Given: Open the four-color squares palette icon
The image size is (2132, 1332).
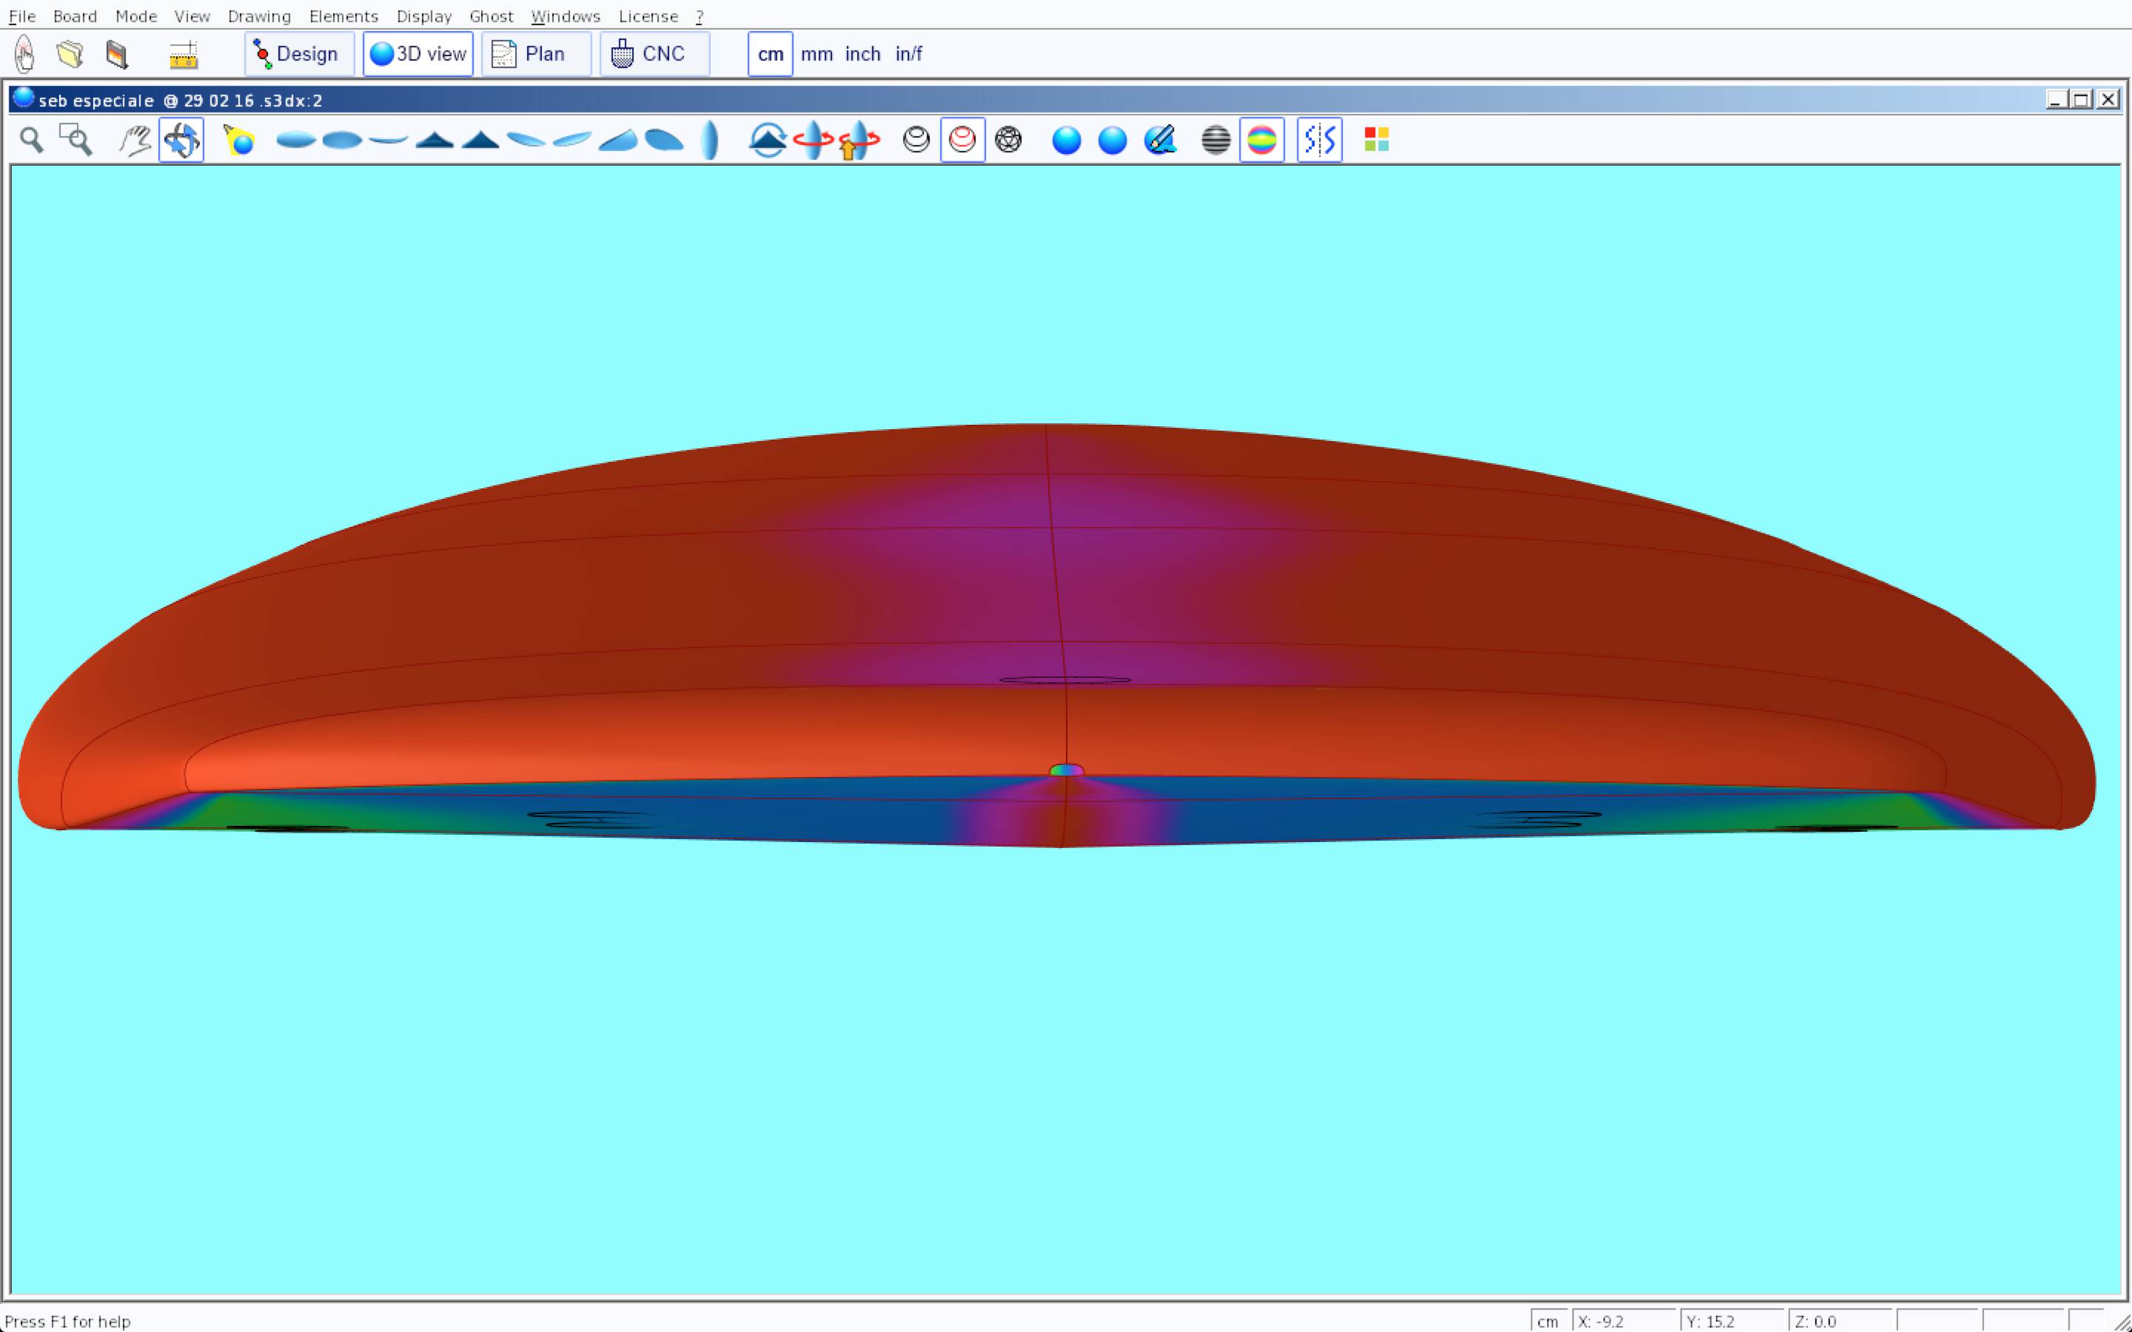Looking at the screenshot, I should pyautogui.click(x=1376, y=140).
